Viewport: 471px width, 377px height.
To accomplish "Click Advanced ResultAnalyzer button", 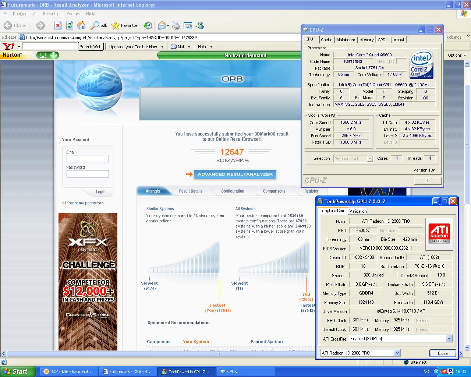I will [x=235, y=174].
